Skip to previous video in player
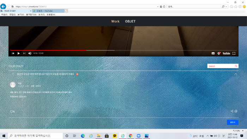 point(13,53)
